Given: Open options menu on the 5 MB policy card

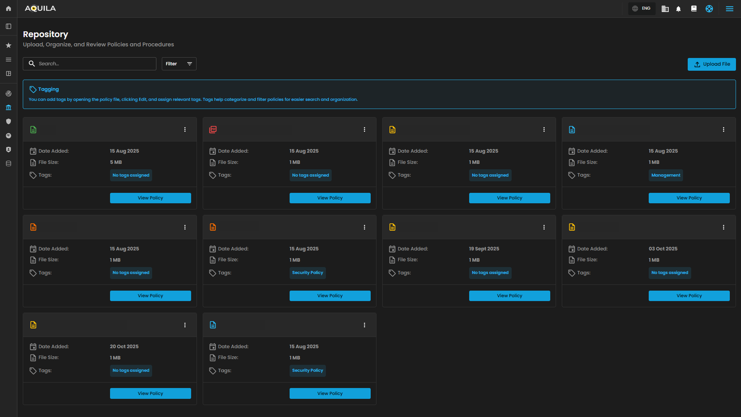Looking at the screenshot, I should [185, 129].
